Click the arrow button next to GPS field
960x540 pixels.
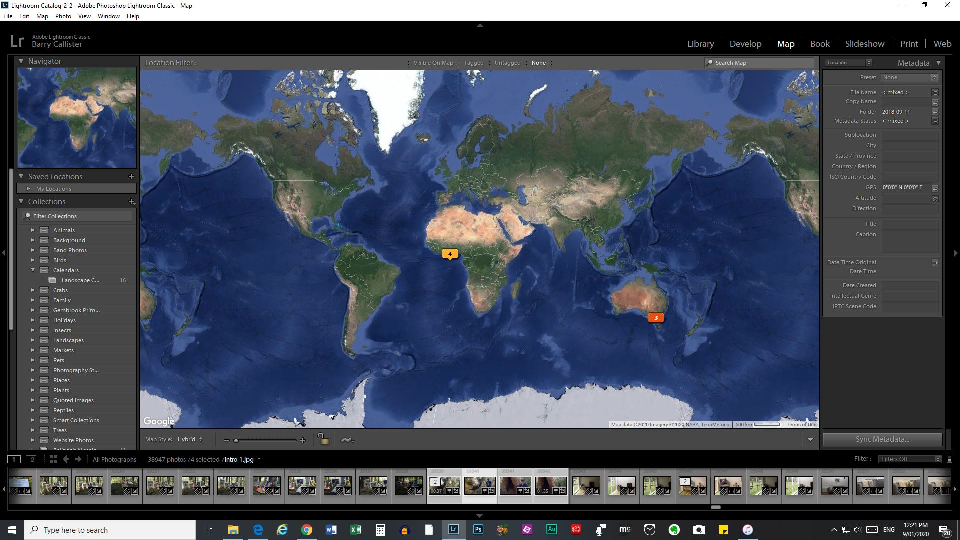935,188
